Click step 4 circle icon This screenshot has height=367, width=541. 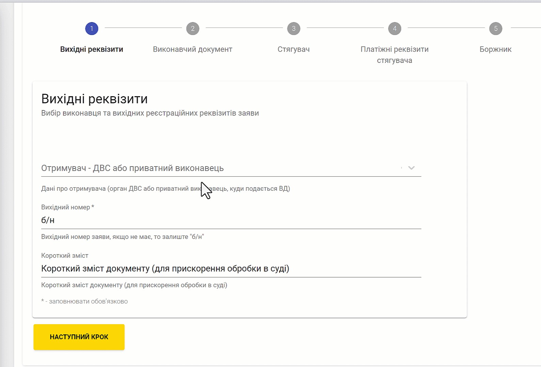click(395, 29)
